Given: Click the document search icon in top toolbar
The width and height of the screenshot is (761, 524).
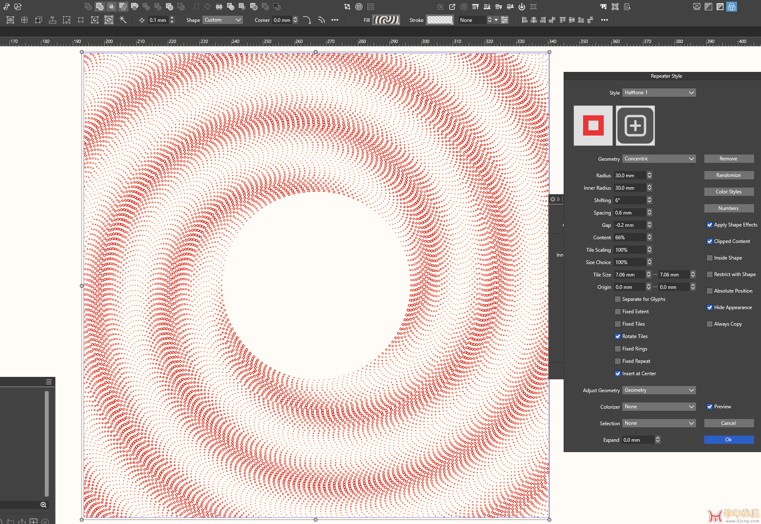Looking at the screenshot, I should pyautogui.click(x=627, y=7).
